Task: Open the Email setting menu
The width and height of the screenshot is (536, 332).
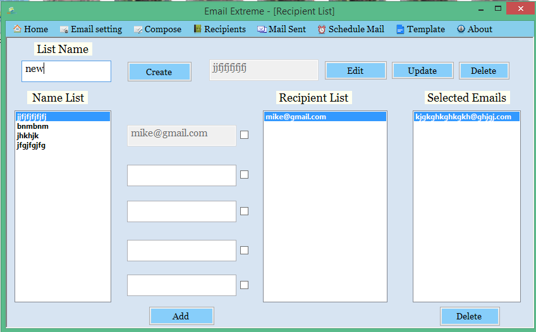Action: (x=91, y=29)
